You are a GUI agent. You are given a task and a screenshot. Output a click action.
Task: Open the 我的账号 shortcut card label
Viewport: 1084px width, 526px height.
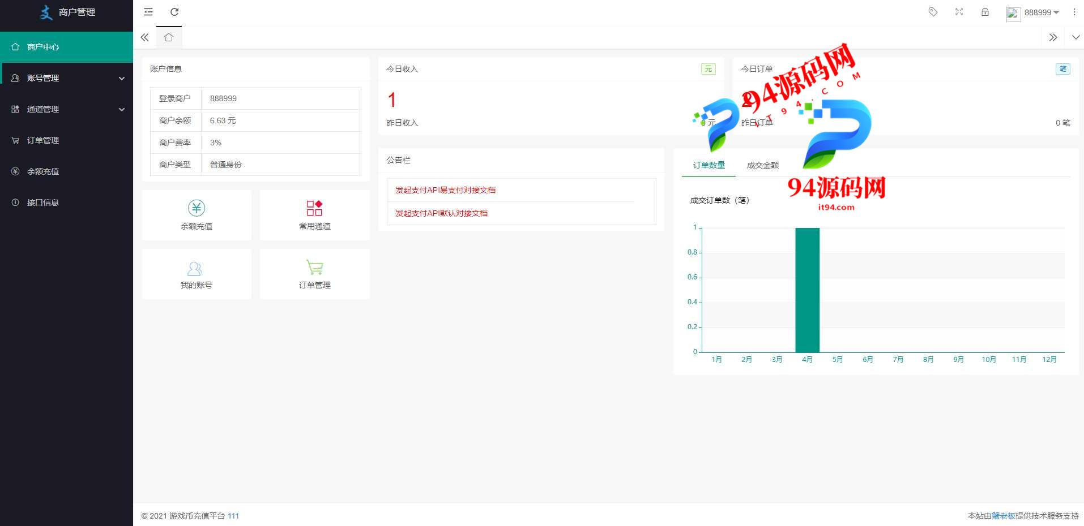coord(197,285)
